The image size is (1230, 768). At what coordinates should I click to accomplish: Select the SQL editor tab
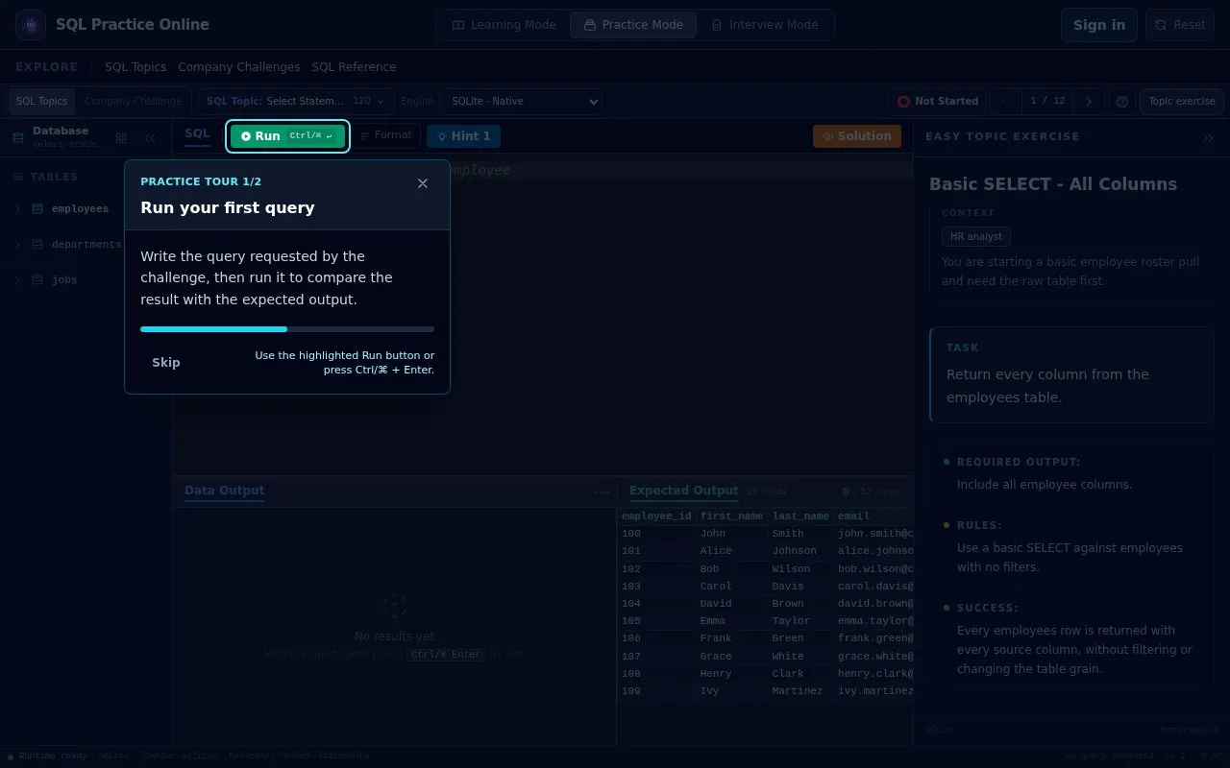(197, 134)
